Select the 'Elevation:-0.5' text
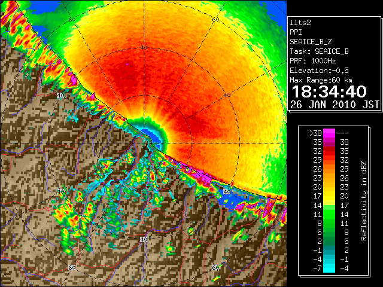The height and width of the screenshot is (287, 383). click(319, 71)
